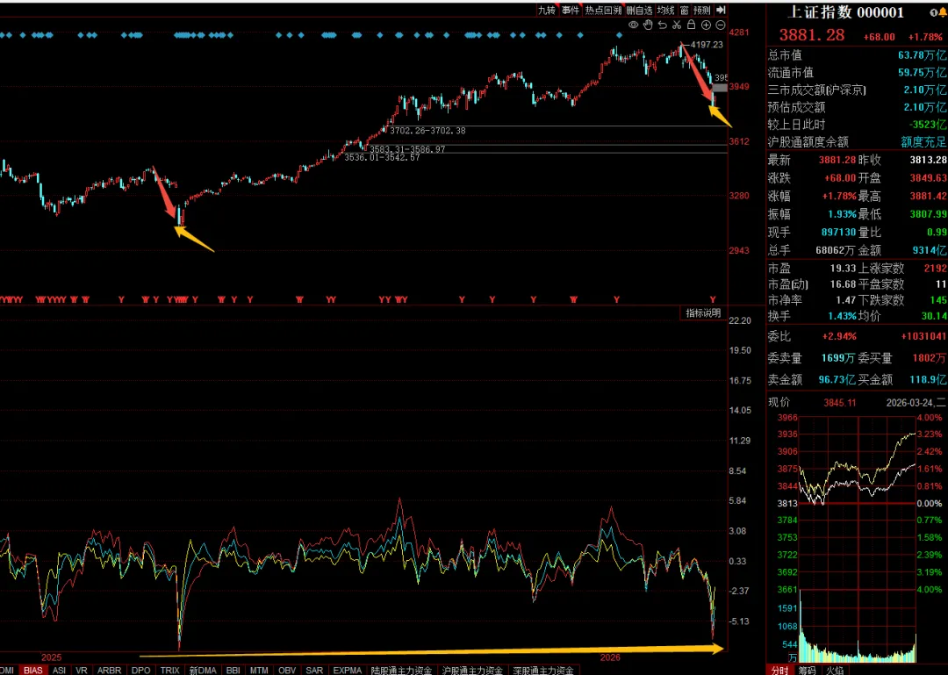Screen dimensions: 948x675
Task: Zoom out with the minus icon
Action: tap(720, 25)
